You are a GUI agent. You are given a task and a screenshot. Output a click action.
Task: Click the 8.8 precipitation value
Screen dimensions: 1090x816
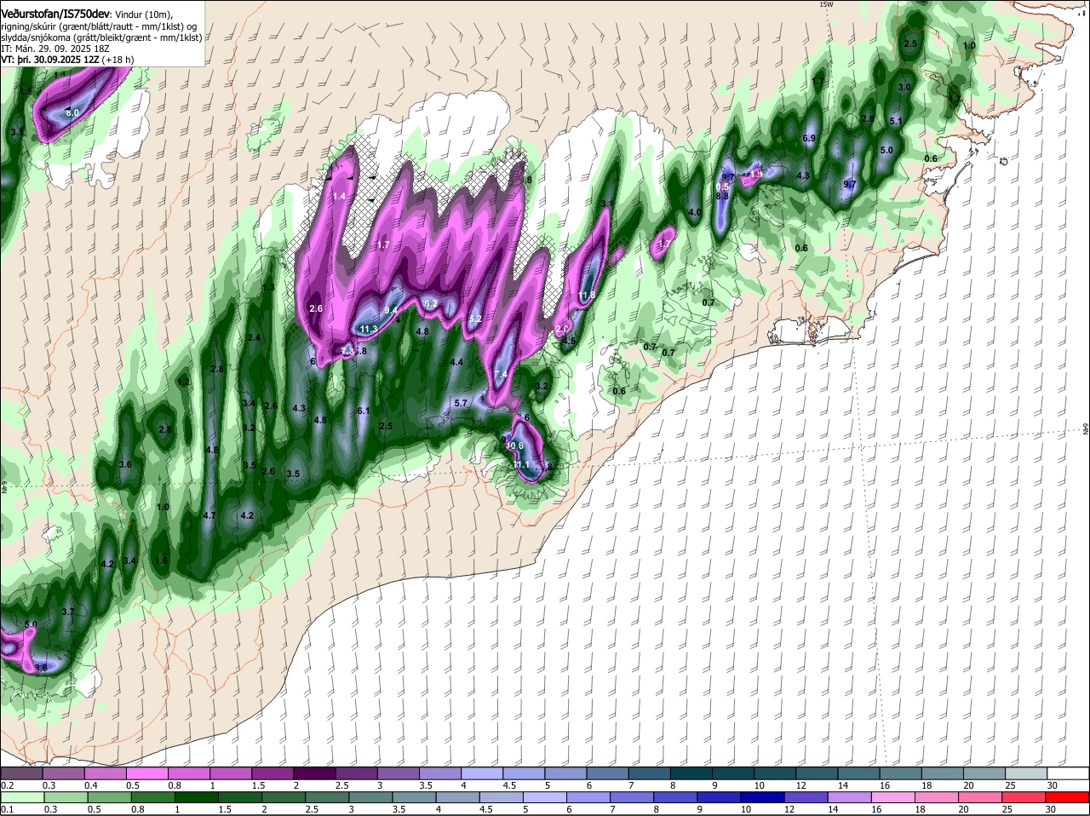[x=722, y=196]
